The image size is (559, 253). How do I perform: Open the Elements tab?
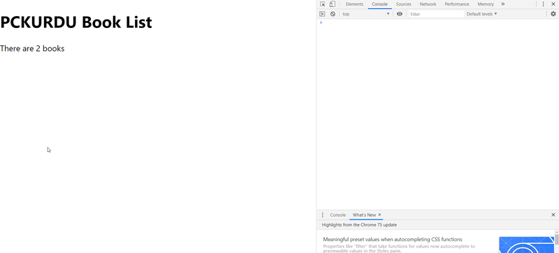tap(354, 4)
